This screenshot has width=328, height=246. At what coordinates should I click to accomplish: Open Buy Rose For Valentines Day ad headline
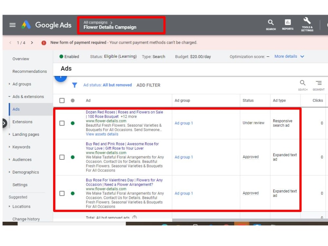pyautogui.click(x=124, y=182)
